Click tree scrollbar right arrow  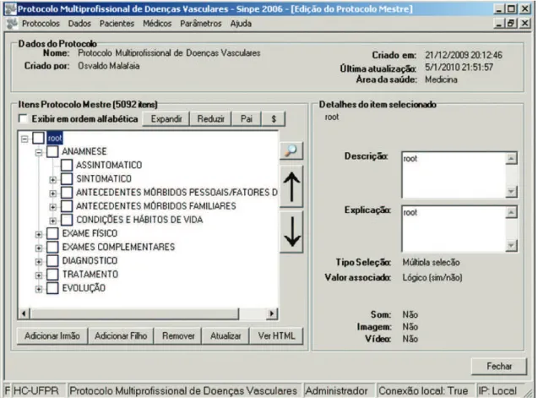272,313
